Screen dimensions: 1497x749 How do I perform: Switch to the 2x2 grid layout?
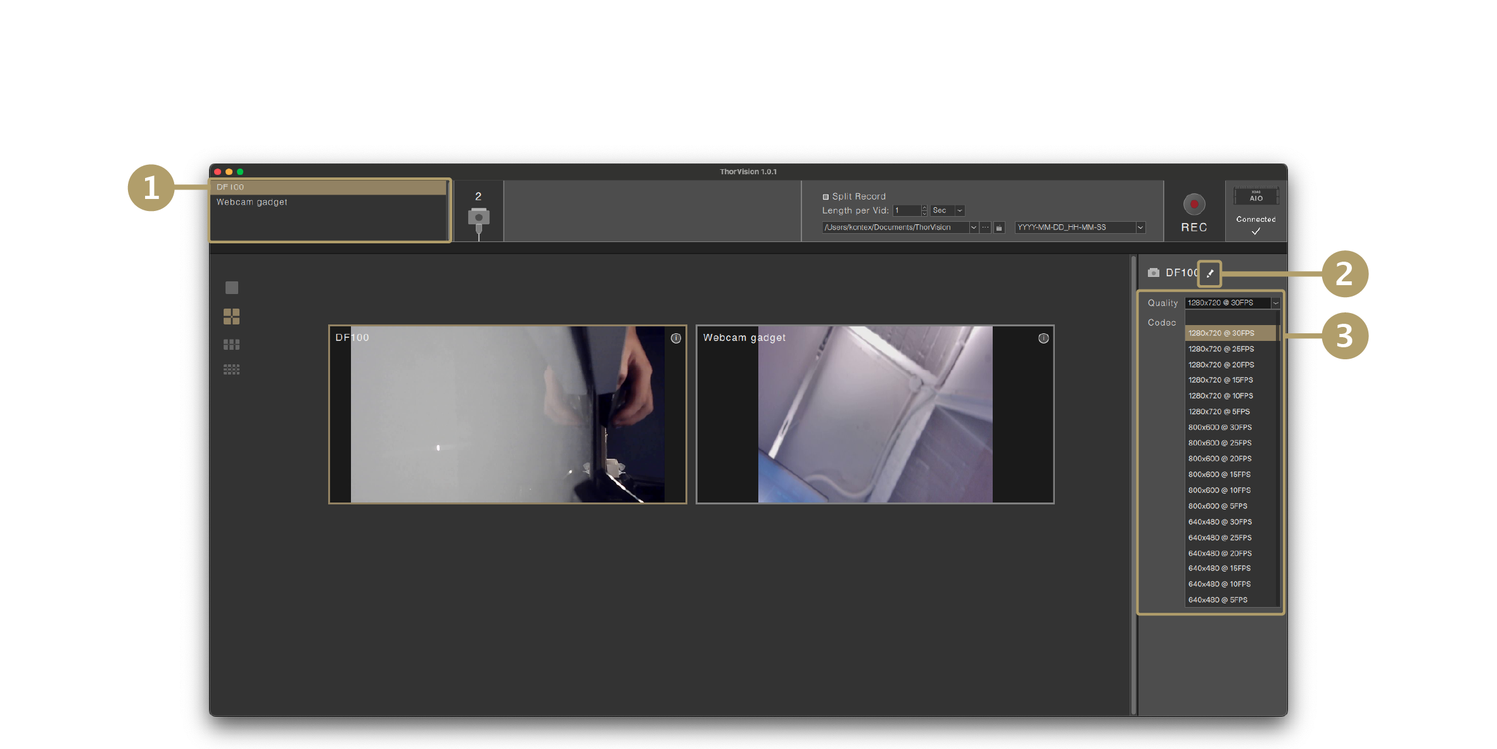click(231, 316)
